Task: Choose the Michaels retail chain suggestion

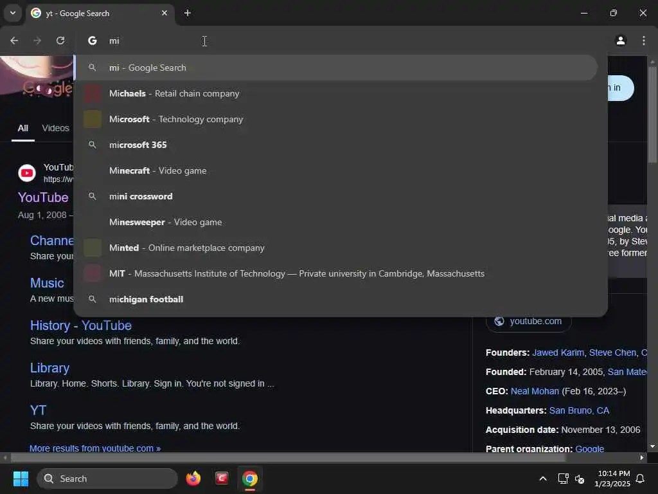Action: point(335,93)
